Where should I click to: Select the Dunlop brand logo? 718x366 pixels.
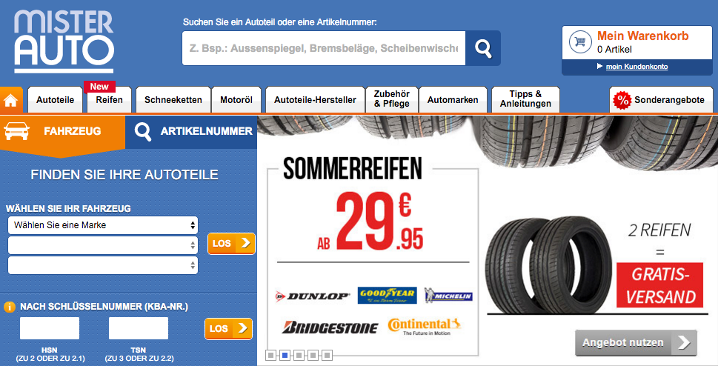[313, 296]
